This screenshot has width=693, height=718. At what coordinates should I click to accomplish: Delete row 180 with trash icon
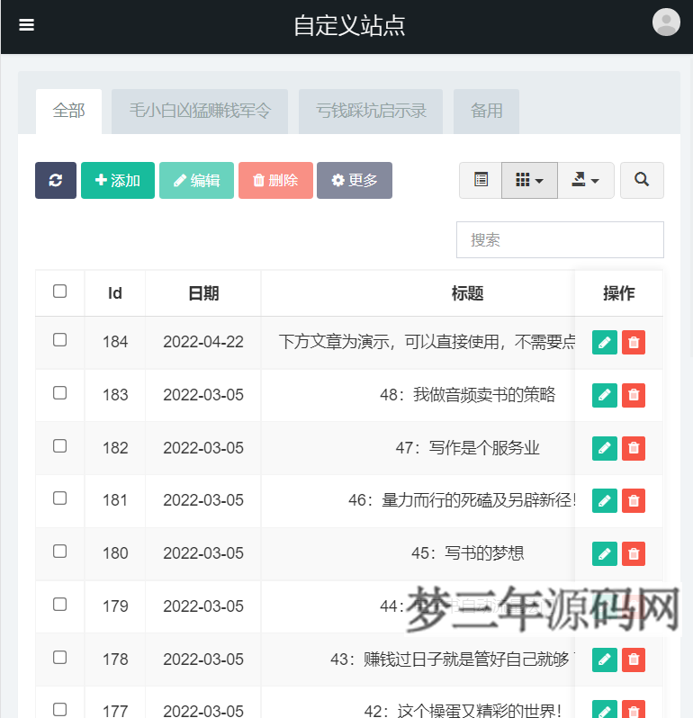coord(634,553)
